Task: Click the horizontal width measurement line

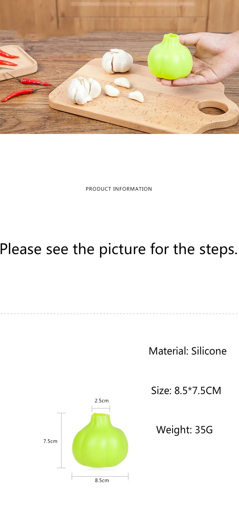Action: click(x=100, y=476)
